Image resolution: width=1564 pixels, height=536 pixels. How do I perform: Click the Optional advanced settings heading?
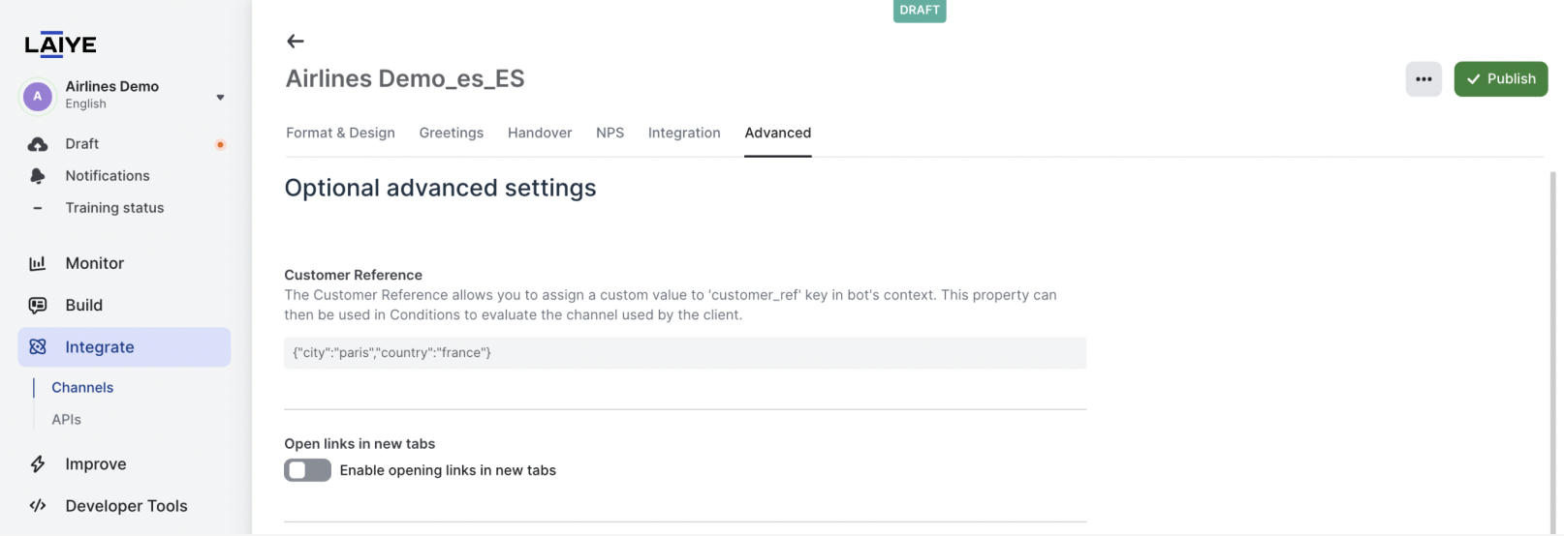[x=440, y=188]
